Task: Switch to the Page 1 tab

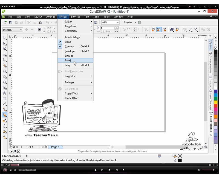Action: click(55, 147)
